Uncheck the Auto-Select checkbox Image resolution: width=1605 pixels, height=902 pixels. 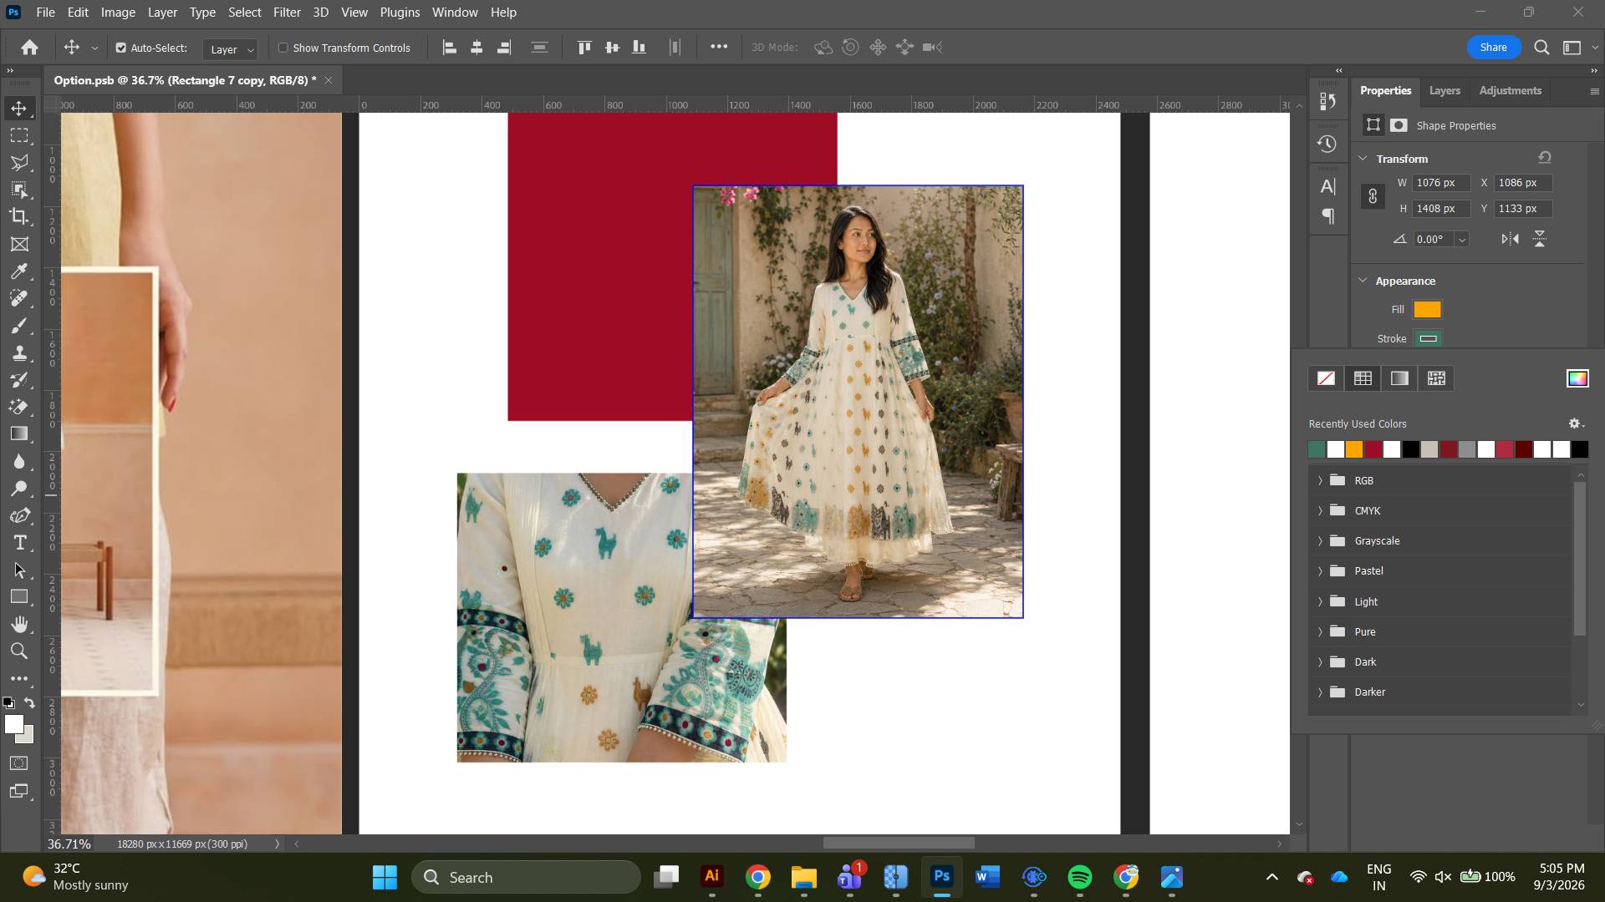(x=121, y=48)
